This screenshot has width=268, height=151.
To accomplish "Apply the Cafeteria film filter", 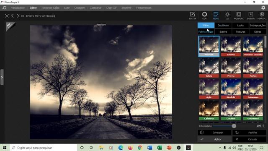I will (209, 110).
